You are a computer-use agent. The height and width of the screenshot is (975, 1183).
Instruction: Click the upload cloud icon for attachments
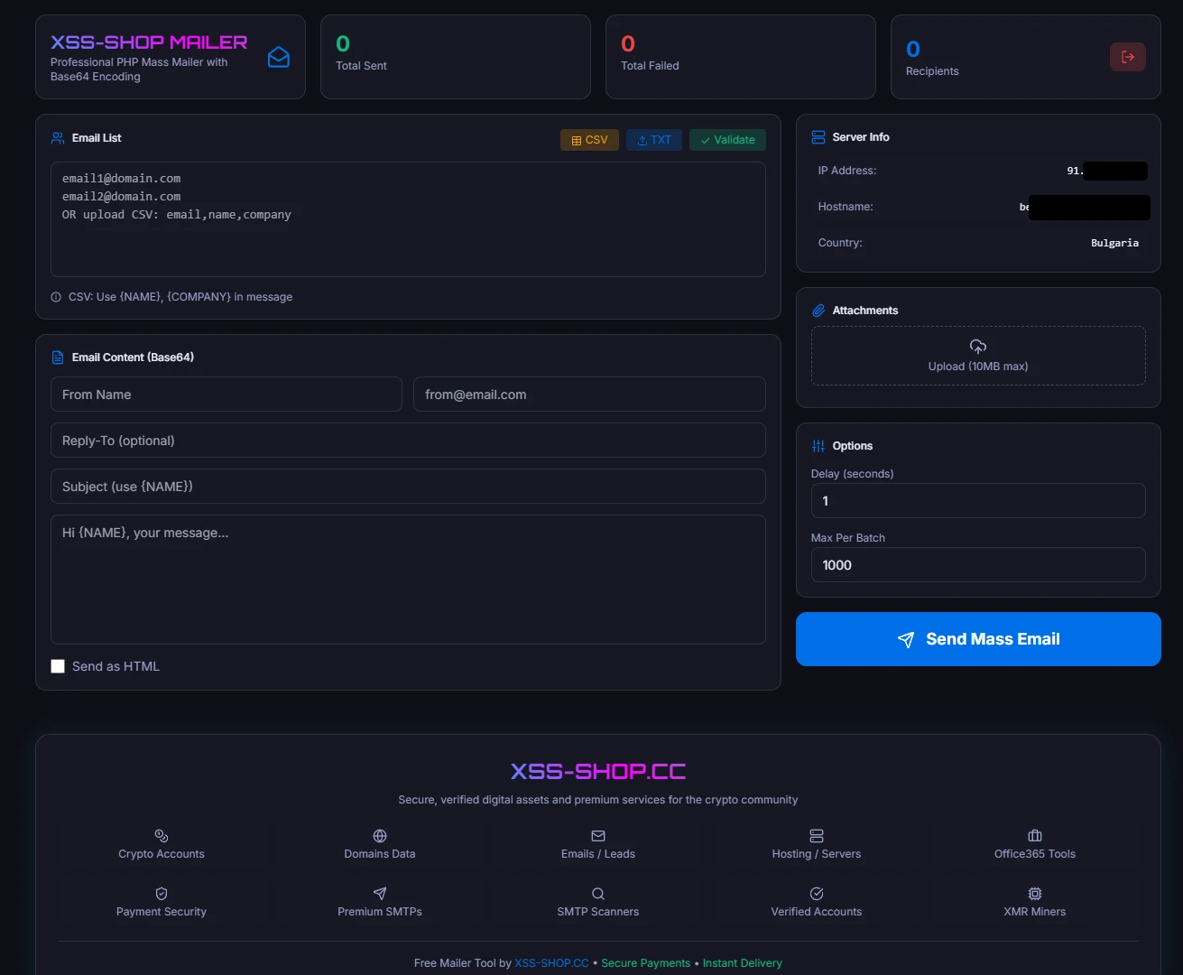point(977,345)
